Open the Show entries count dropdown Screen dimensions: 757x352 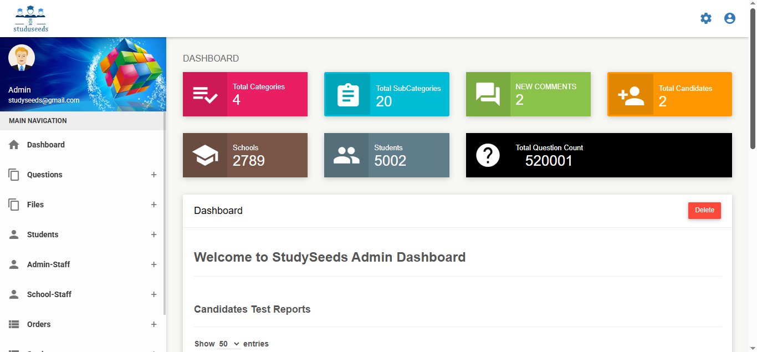click(x=229, y=344)
